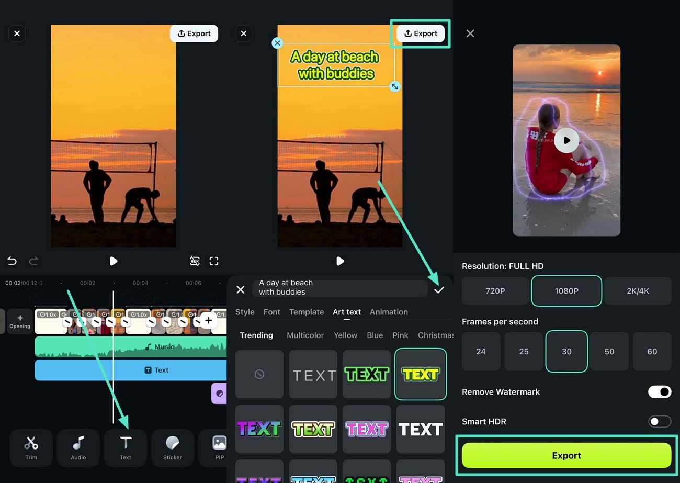Select the Pink art text category

[x=401, y=335]
